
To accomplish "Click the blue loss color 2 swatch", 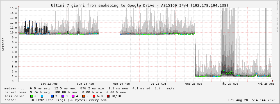I will 52,96.
